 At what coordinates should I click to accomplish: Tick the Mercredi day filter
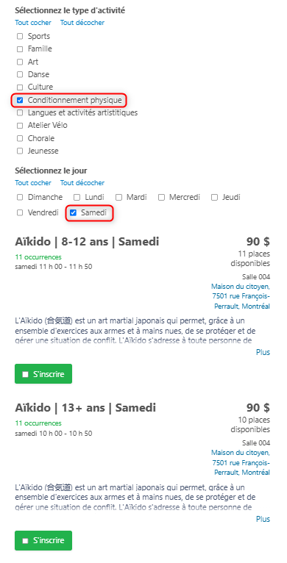(161, 197)
